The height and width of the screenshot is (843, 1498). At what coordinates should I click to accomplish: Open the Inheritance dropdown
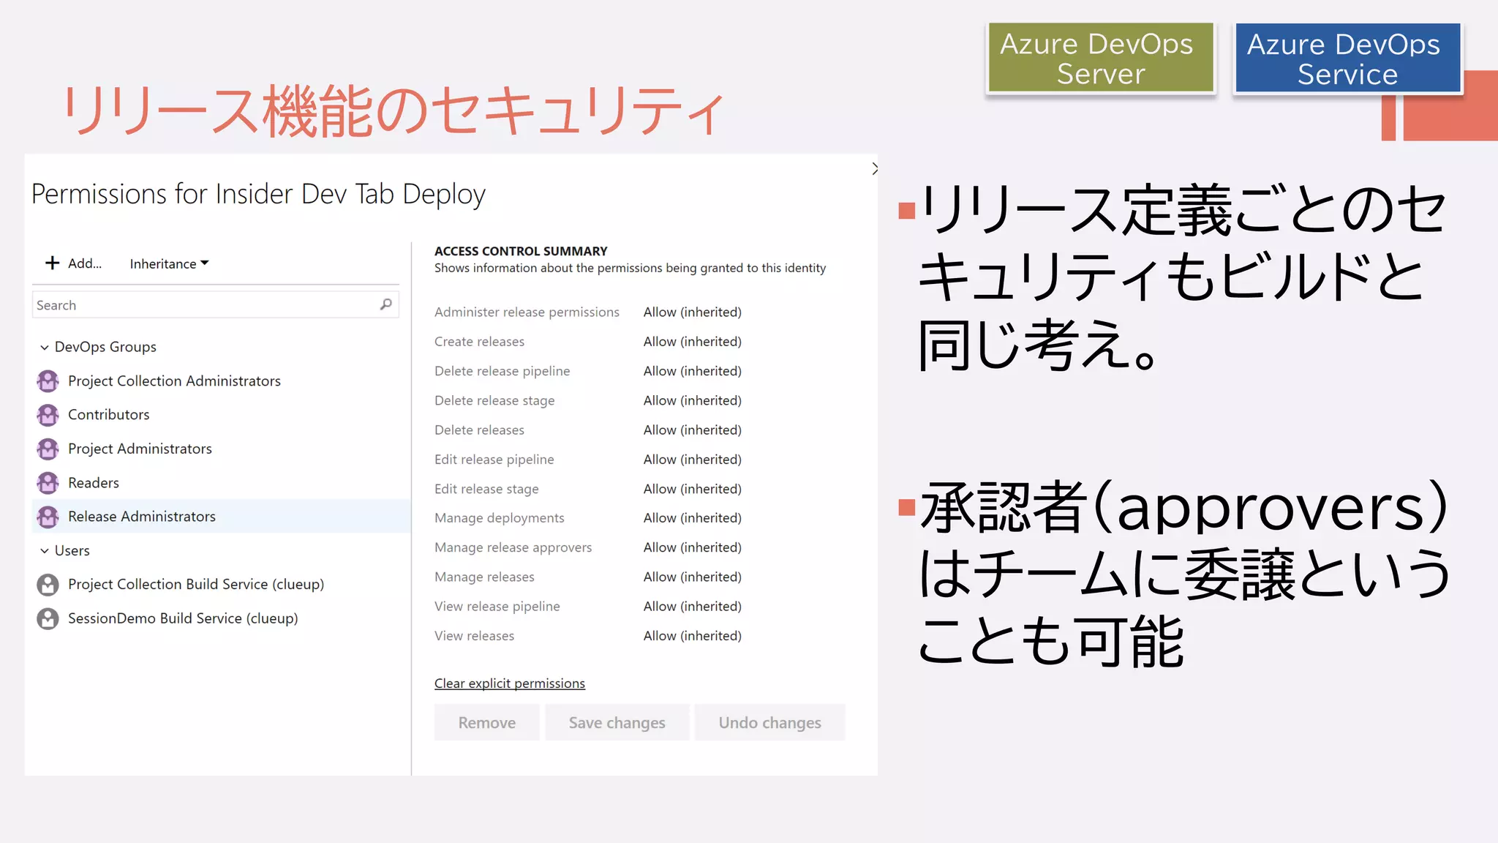[x=169, y=263]
